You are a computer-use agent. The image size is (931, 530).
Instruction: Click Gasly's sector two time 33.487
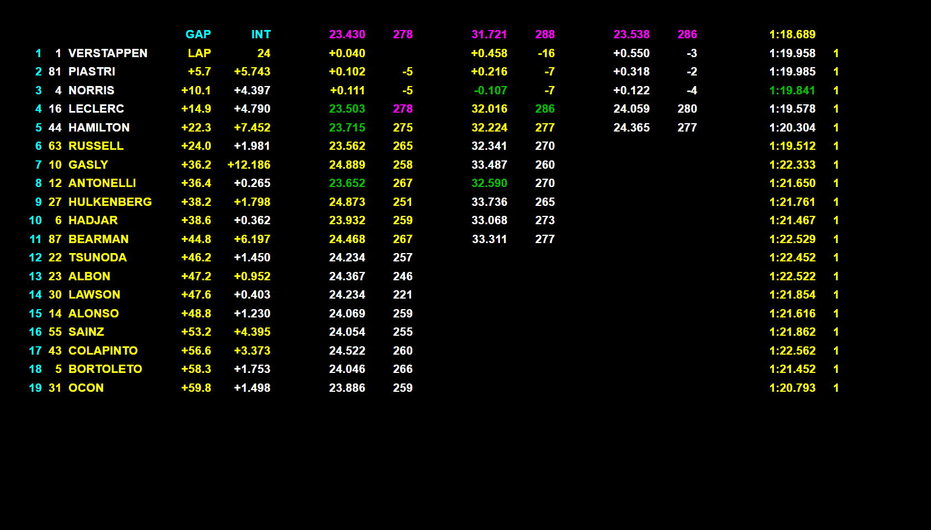489,165
